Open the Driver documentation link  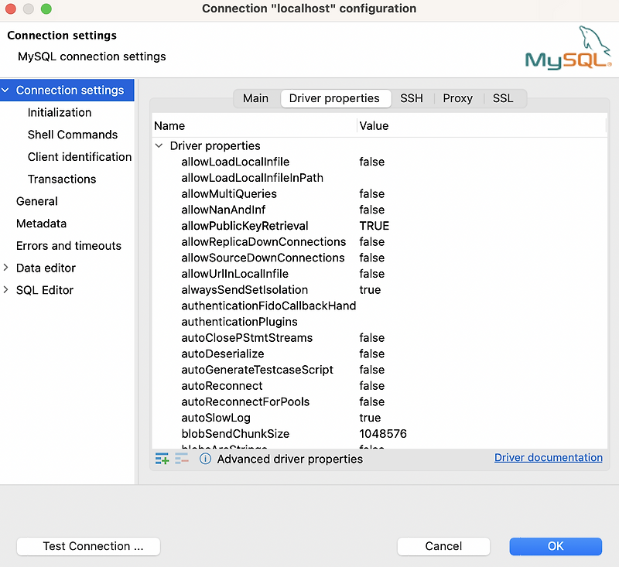pyautogui.click(x=549, y=457)
